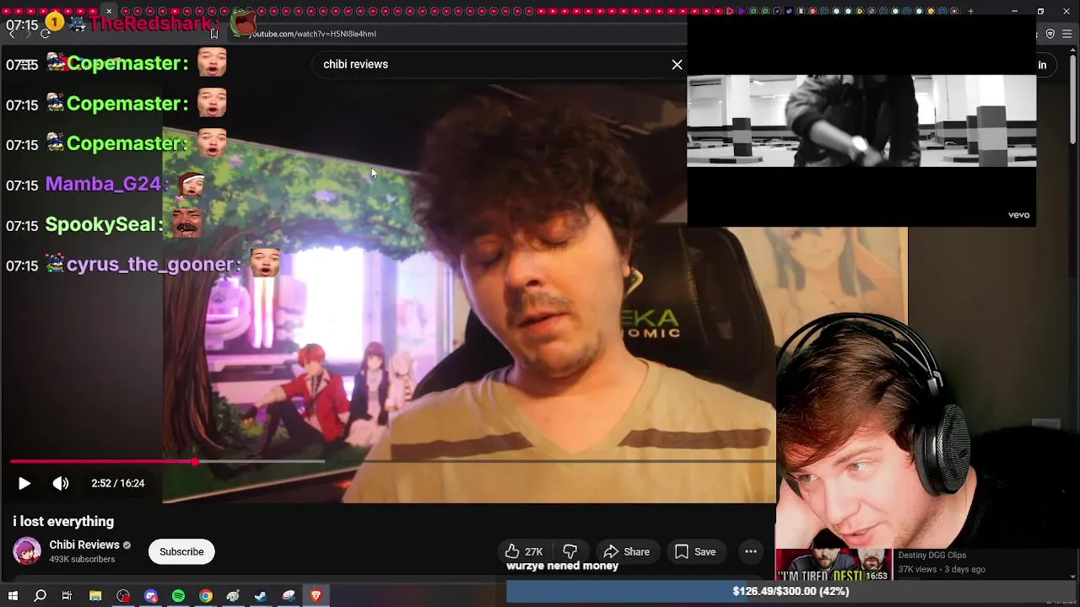Open Spotify from the taskbar
The image size is (1080, 607).
178,596
